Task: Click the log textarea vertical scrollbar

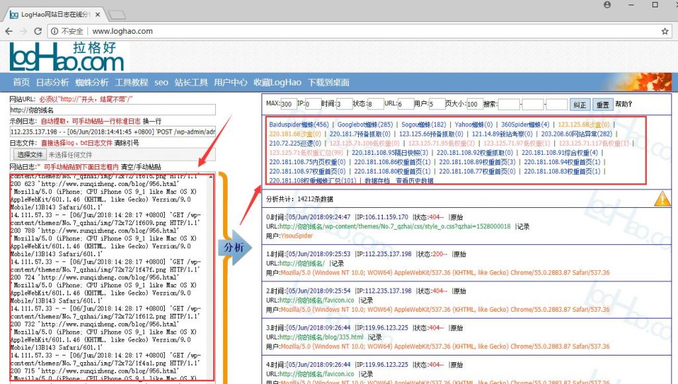Action: [x=211, y=277]
